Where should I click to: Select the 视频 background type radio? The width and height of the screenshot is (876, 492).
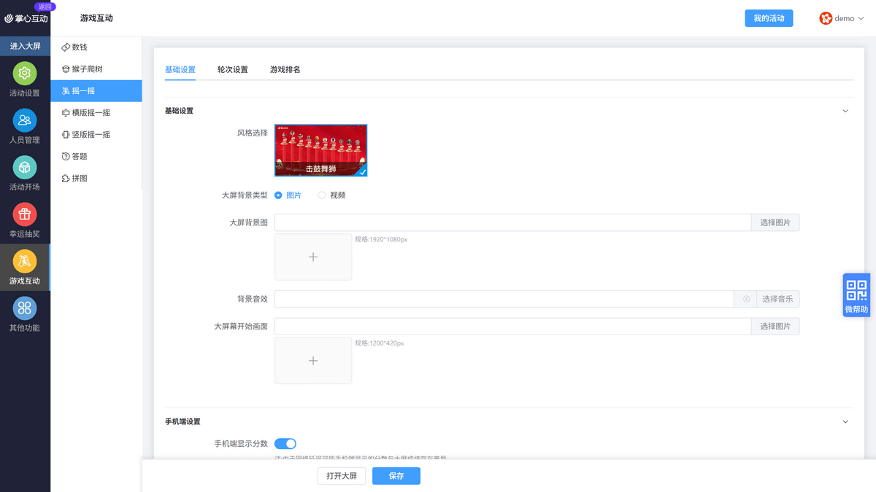[322, 195]
